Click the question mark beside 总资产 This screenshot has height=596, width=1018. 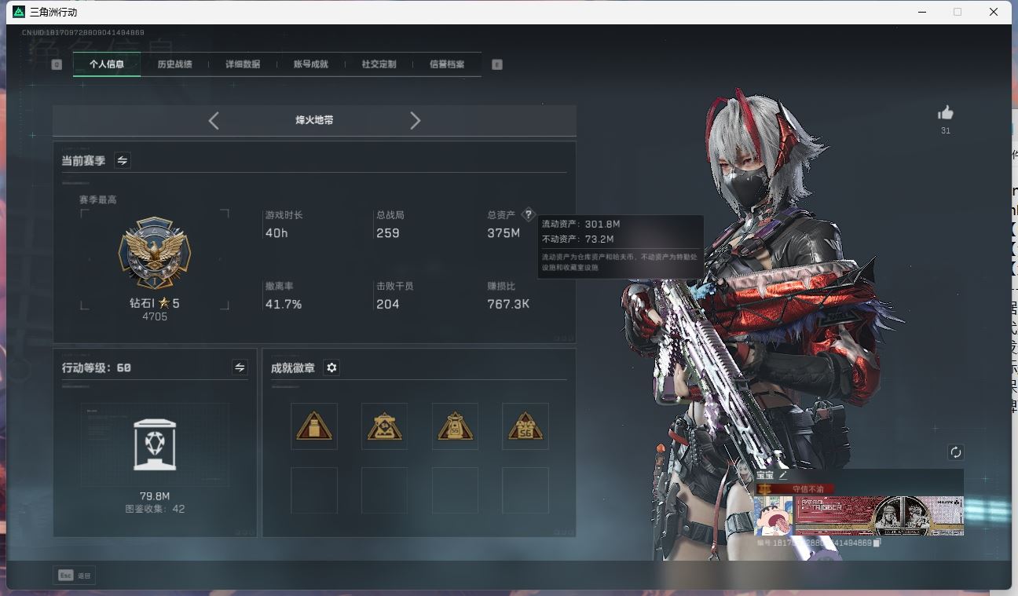[529, 214]
